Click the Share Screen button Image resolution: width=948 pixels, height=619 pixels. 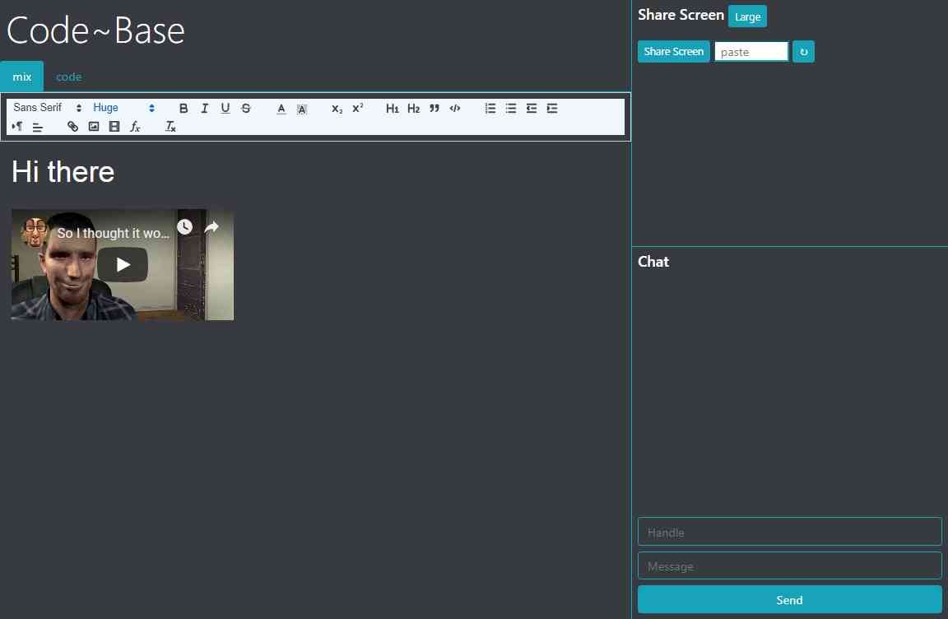click(673, 52)
